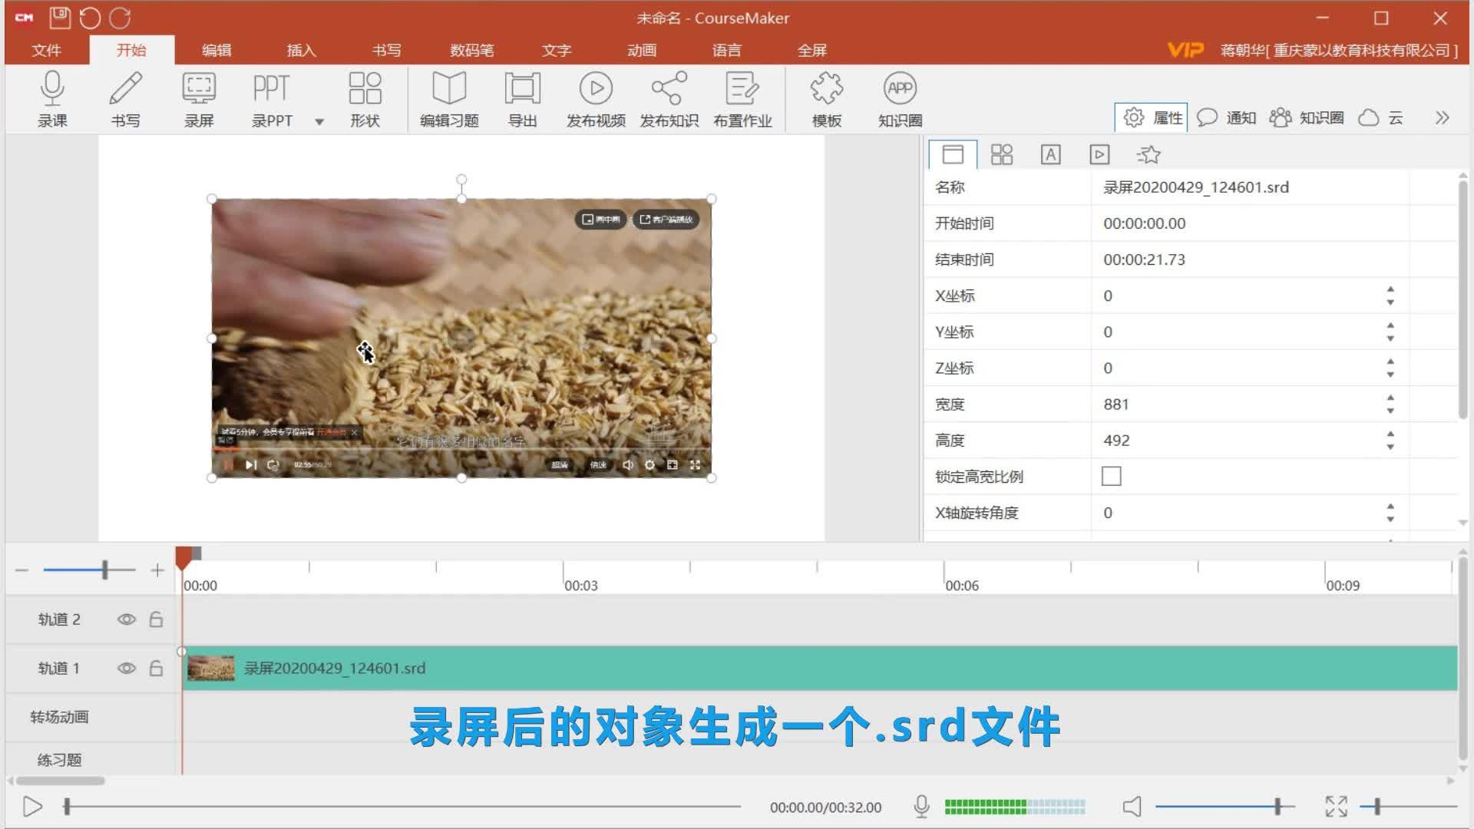Select the text A properties tab

1050,154
